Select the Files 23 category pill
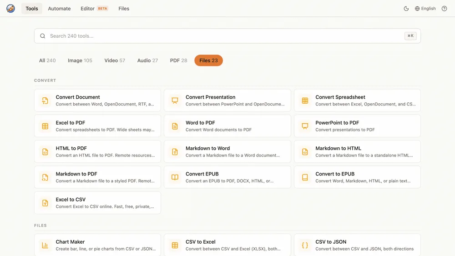This screenshot has height=256, width=455. point(208,60)
